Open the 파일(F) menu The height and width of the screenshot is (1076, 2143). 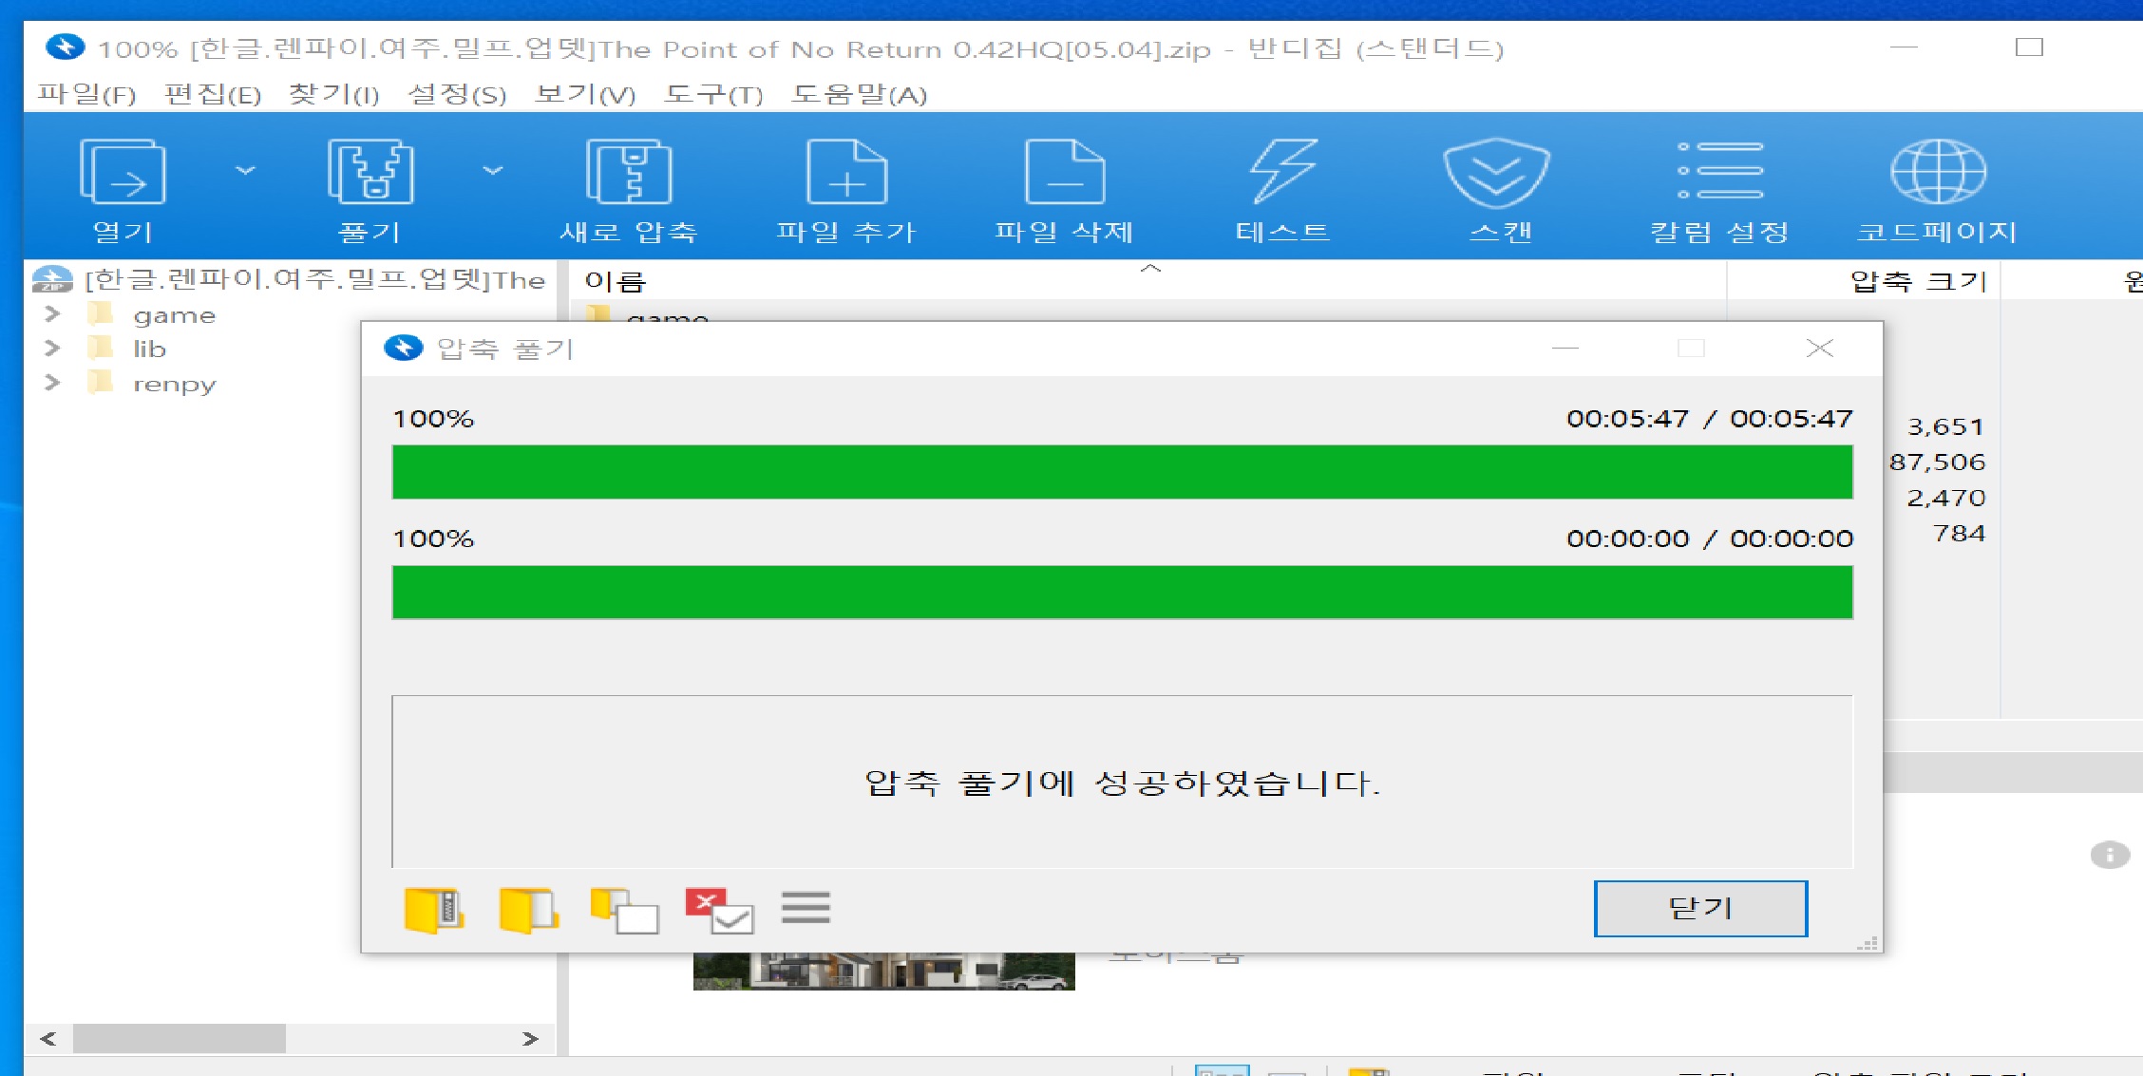(x=86, y=94)
